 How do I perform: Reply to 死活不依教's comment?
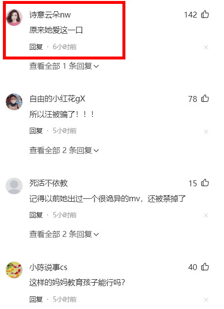point(36,215)
